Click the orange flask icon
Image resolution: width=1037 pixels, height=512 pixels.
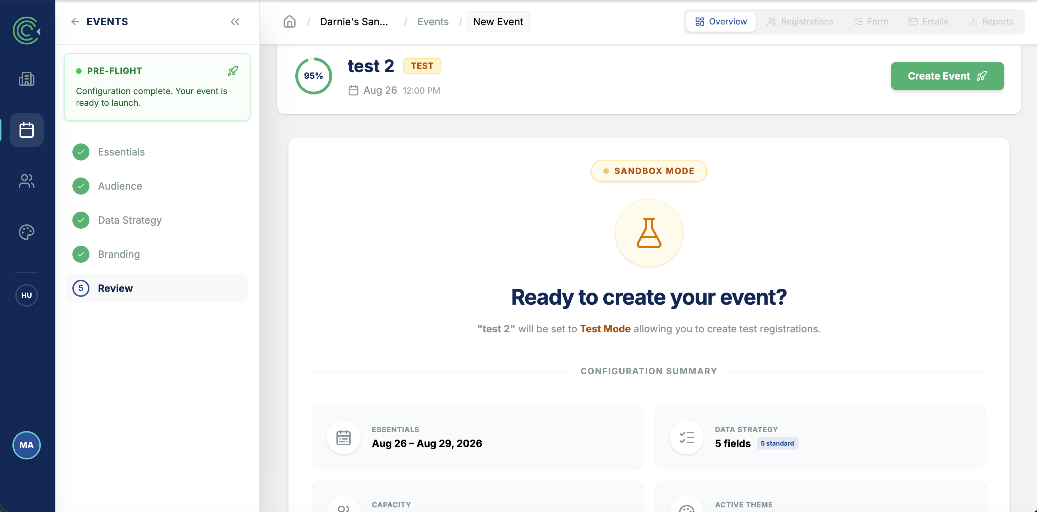point(649,233)
